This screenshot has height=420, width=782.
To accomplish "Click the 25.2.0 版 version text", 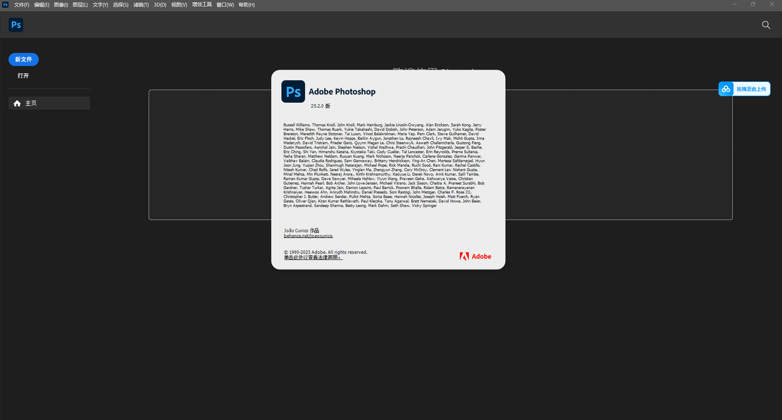I will [x=320, y=106].
